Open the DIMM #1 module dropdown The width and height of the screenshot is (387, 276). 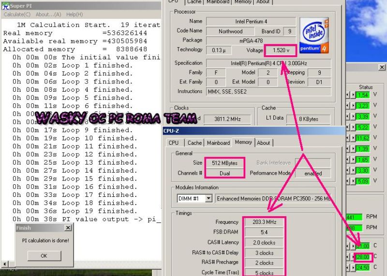(x=208, y=198)
